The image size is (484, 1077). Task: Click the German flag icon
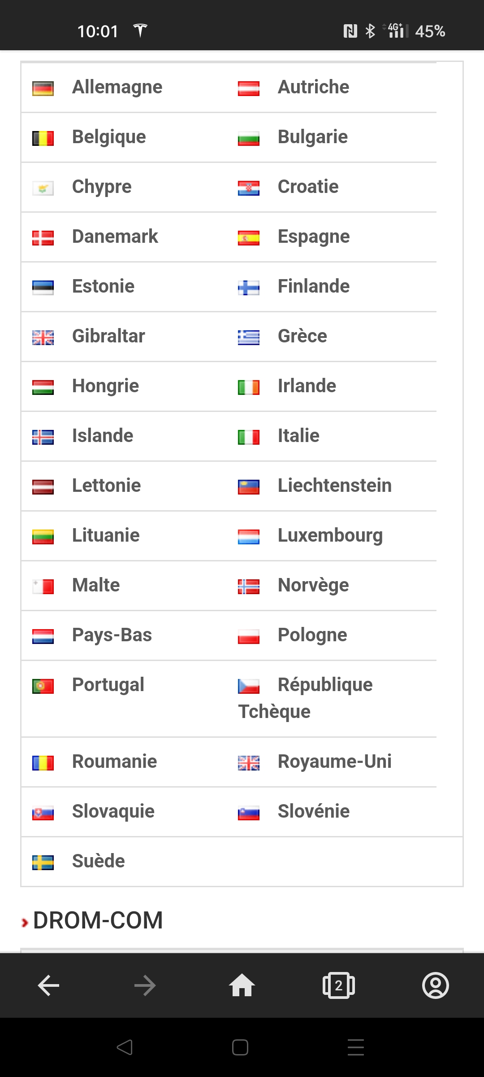[43, 88]
